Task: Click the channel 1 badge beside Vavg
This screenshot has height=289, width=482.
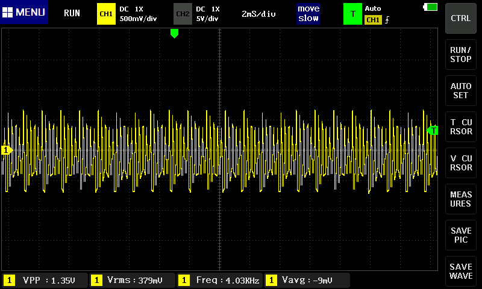Action: 271,280
